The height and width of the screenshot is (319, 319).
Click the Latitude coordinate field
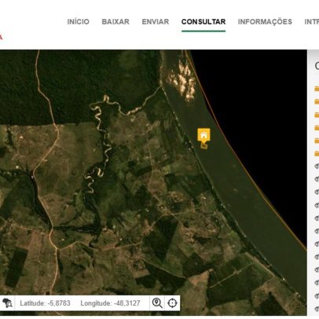(x=45, y=303)
